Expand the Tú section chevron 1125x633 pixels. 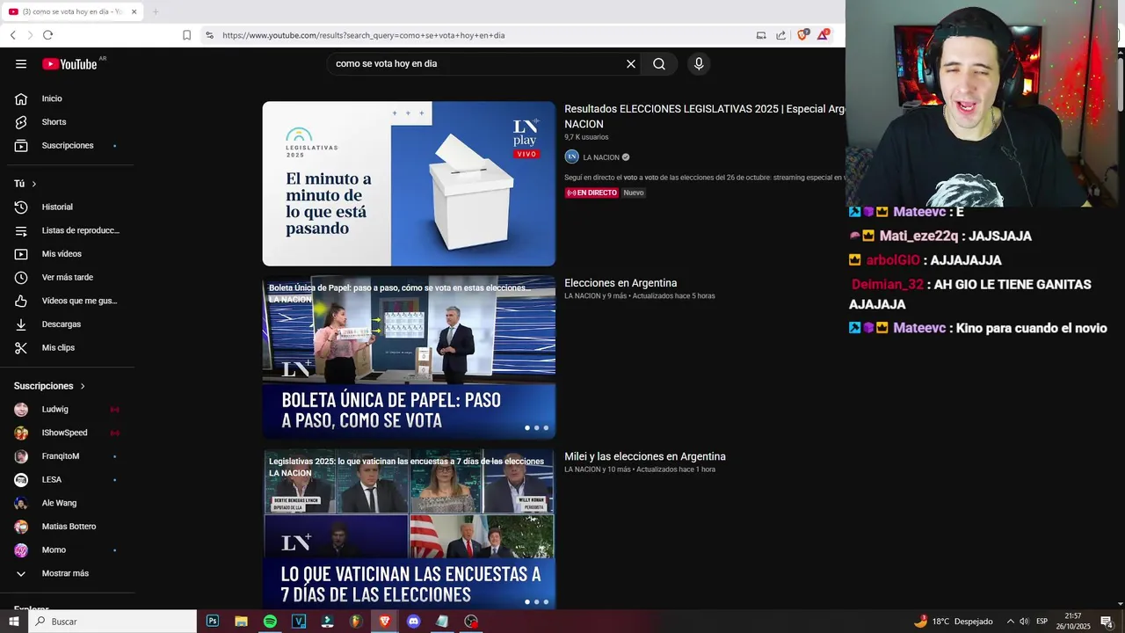[x=34, y=184]
